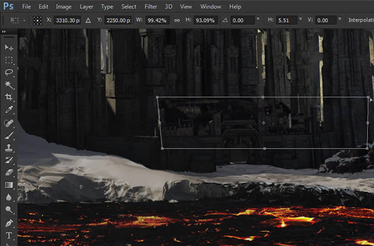
Task: Toggle relative positioning triangle icon
Action: coord(88,21)
